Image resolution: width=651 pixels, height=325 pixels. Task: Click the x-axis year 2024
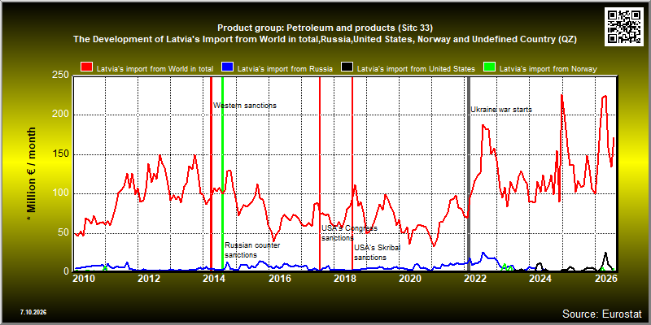(x=540, y=279)
